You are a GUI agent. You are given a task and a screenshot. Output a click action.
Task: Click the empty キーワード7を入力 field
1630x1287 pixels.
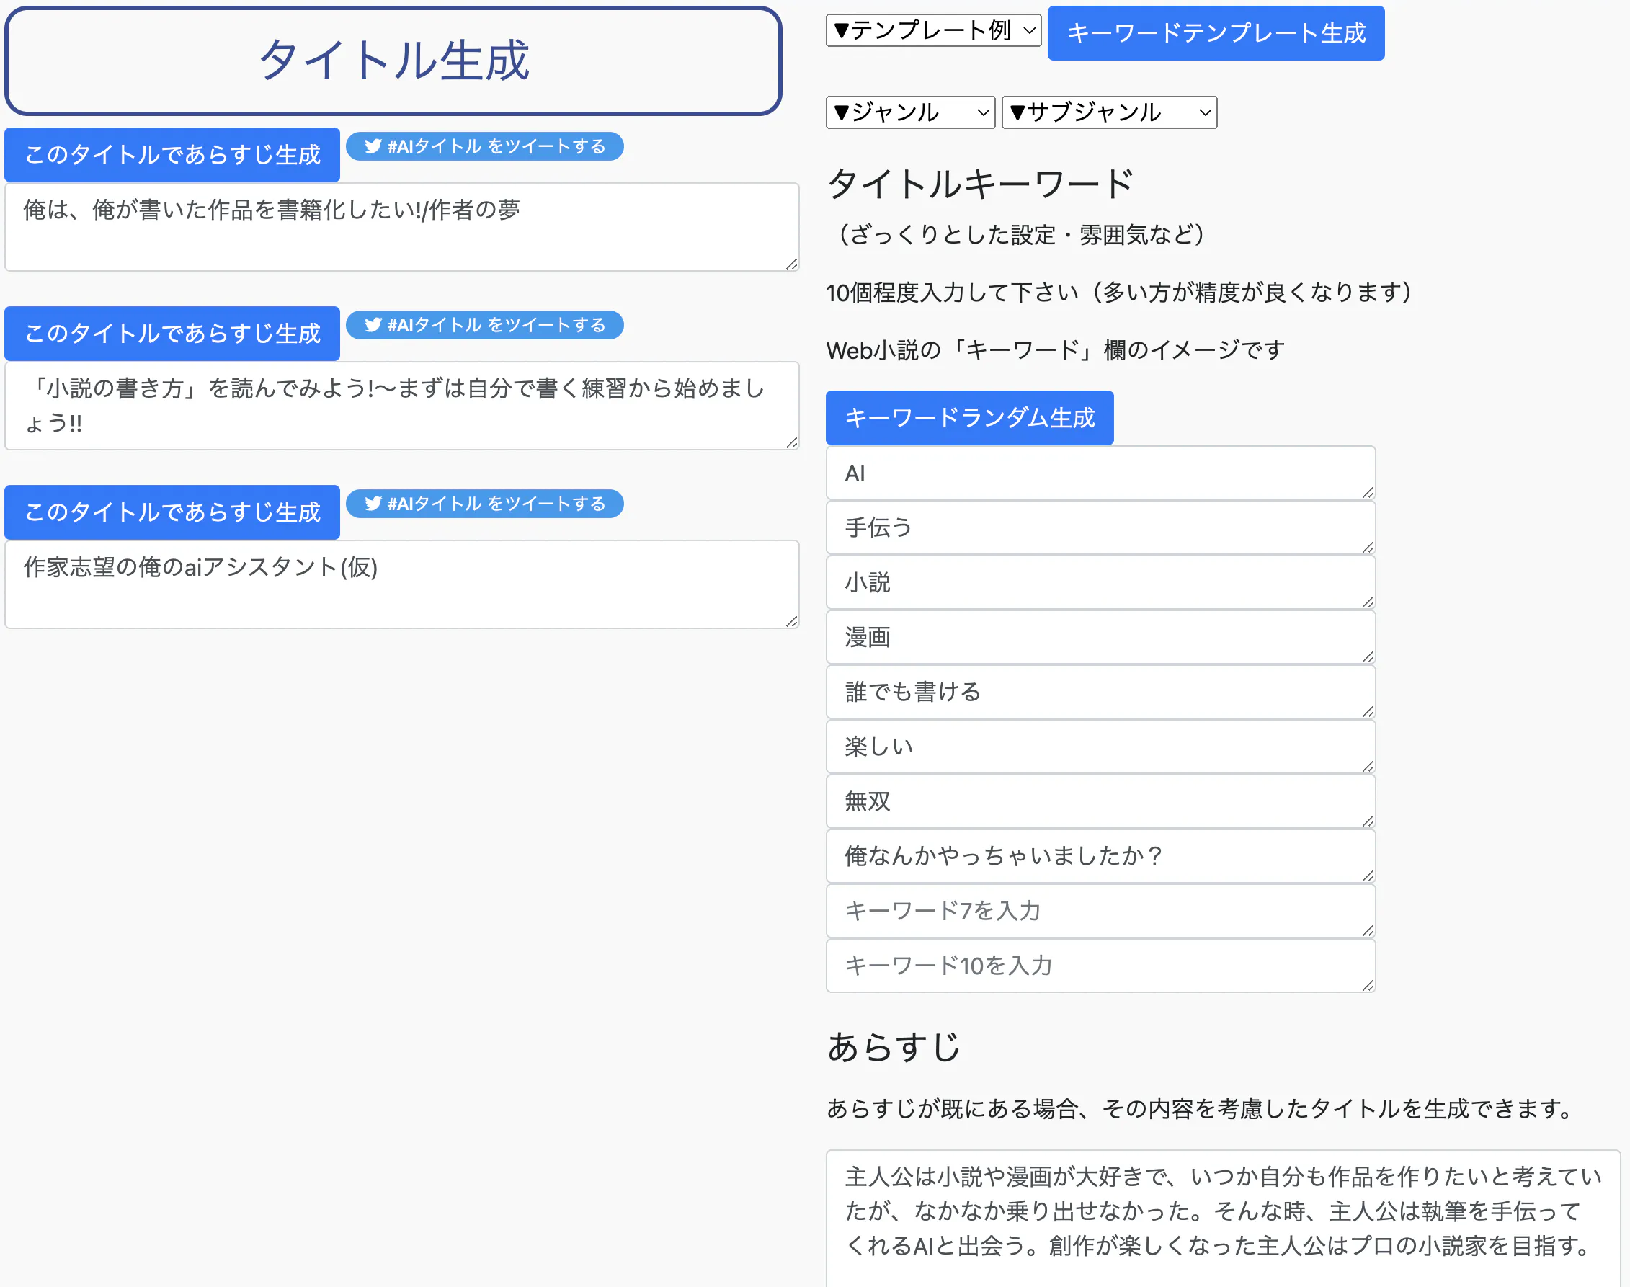[x=1100, y=911]
